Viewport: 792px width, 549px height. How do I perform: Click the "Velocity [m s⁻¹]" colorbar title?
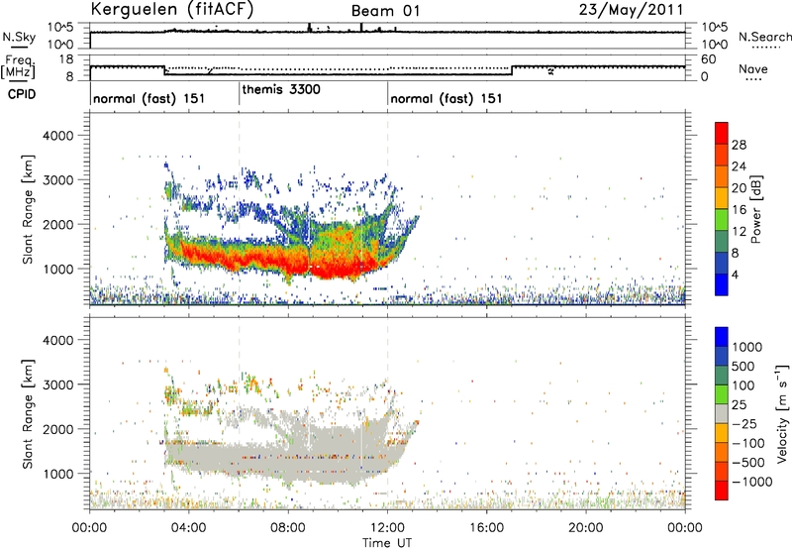point(782,413)
